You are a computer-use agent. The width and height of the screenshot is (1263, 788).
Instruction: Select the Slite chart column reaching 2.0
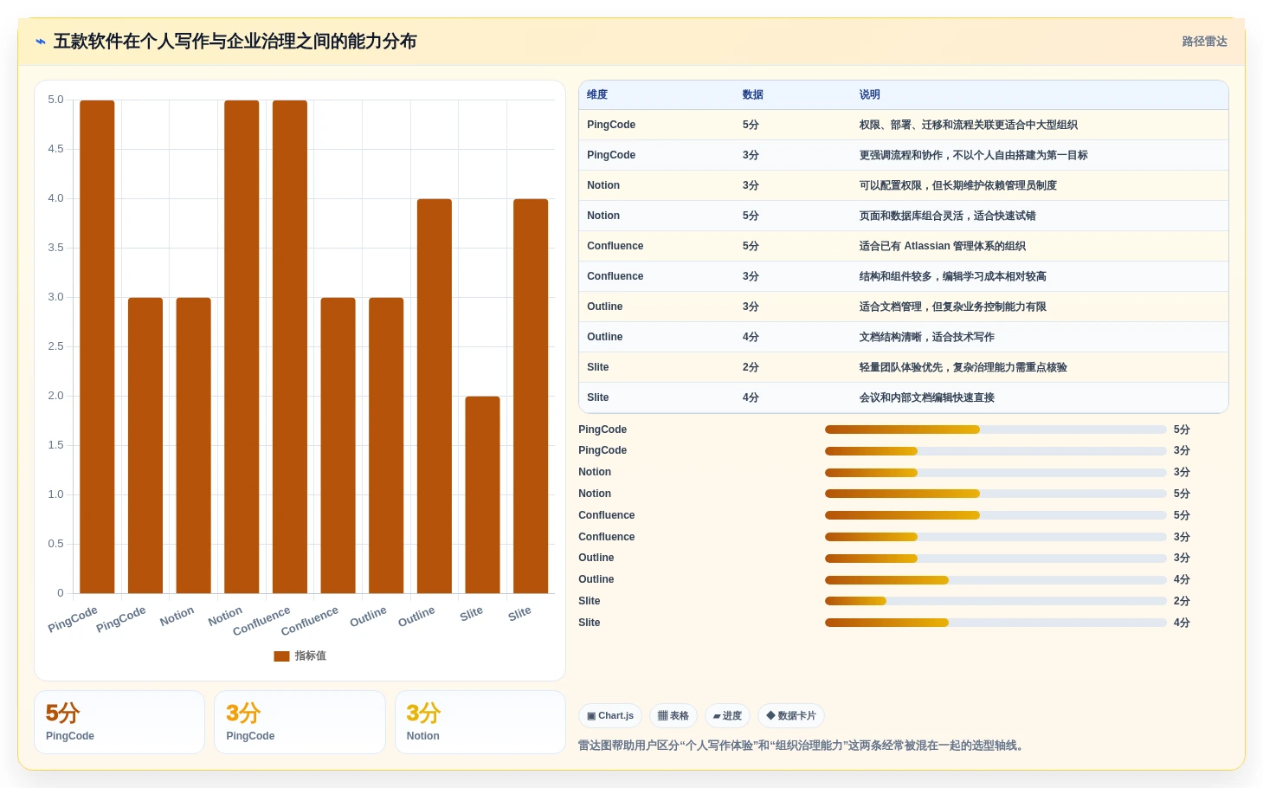[482, 494]
